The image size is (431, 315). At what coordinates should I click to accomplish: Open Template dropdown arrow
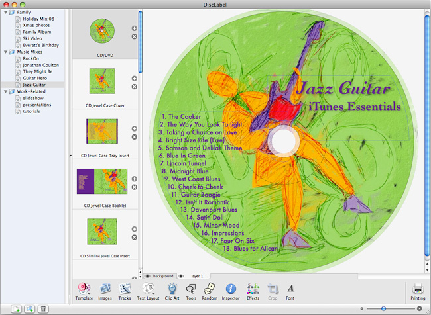[90, 294]
